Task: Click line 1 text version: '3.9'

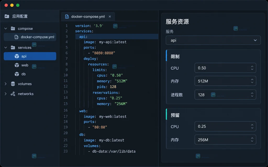Action: (x=89, y=26)
